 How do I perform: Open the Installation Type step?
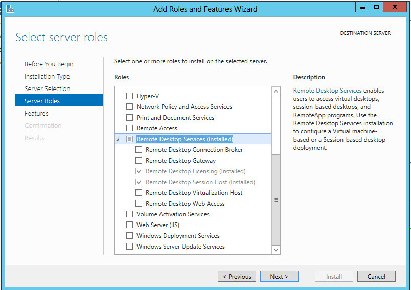click(x=47, y=77)
